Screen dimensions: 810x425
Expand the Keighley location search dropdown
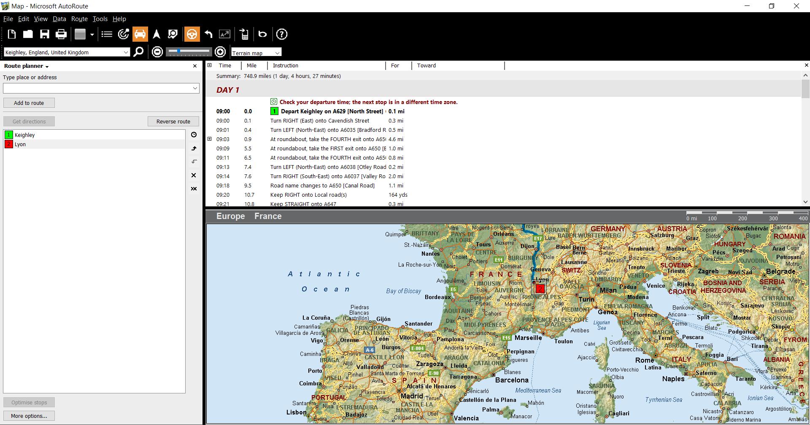pos(126,52)
